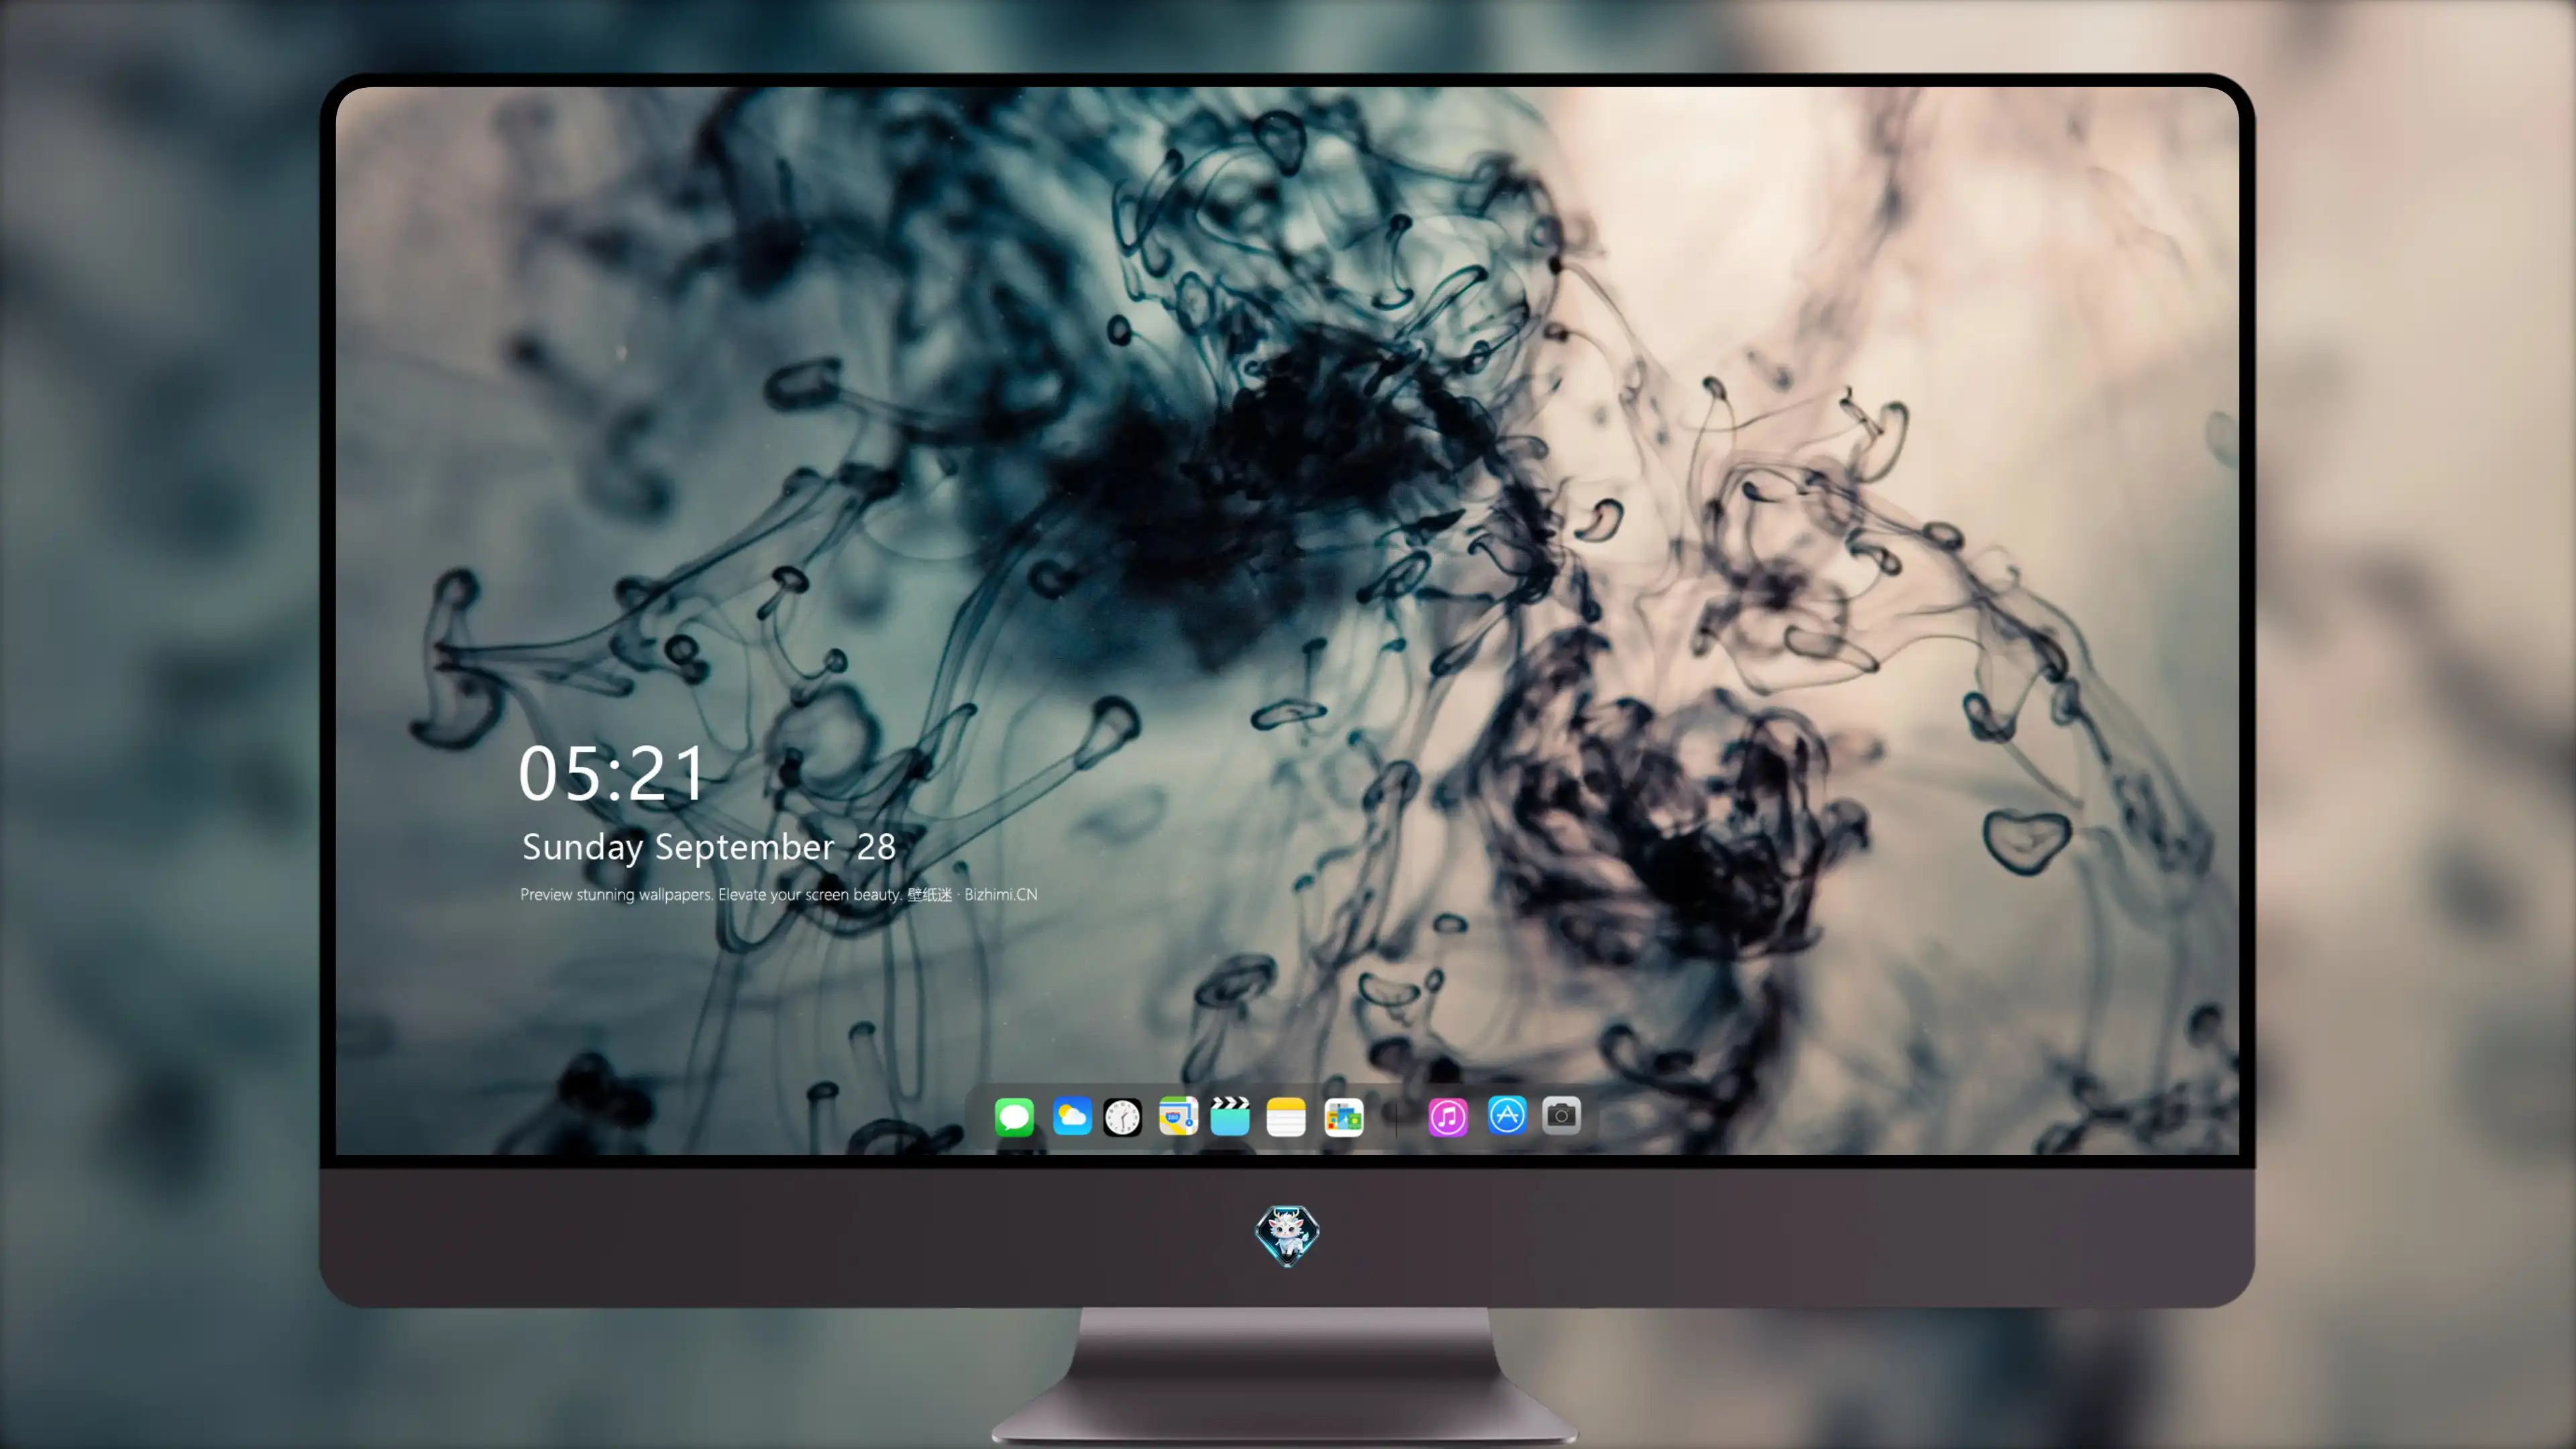Open the pink iTunes music app in the dock

click(1448, 1117)
